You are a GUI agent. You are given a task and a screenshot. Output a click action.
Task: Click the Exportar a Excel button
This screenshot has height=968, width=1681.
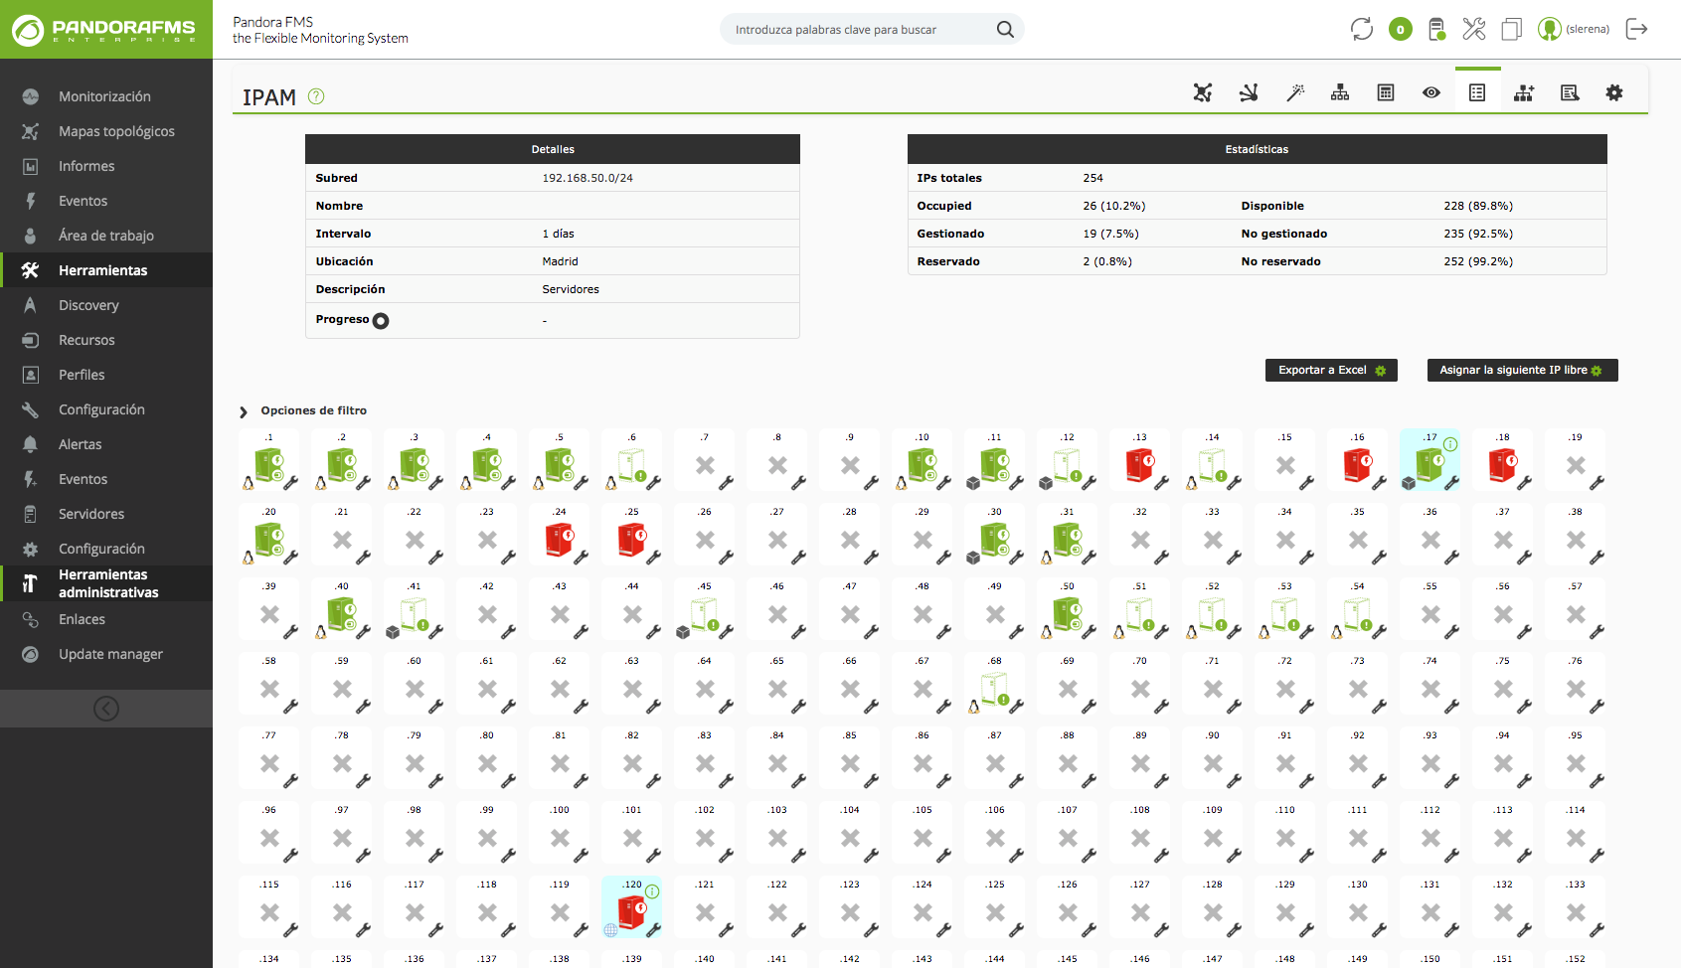coord(1331,370)
